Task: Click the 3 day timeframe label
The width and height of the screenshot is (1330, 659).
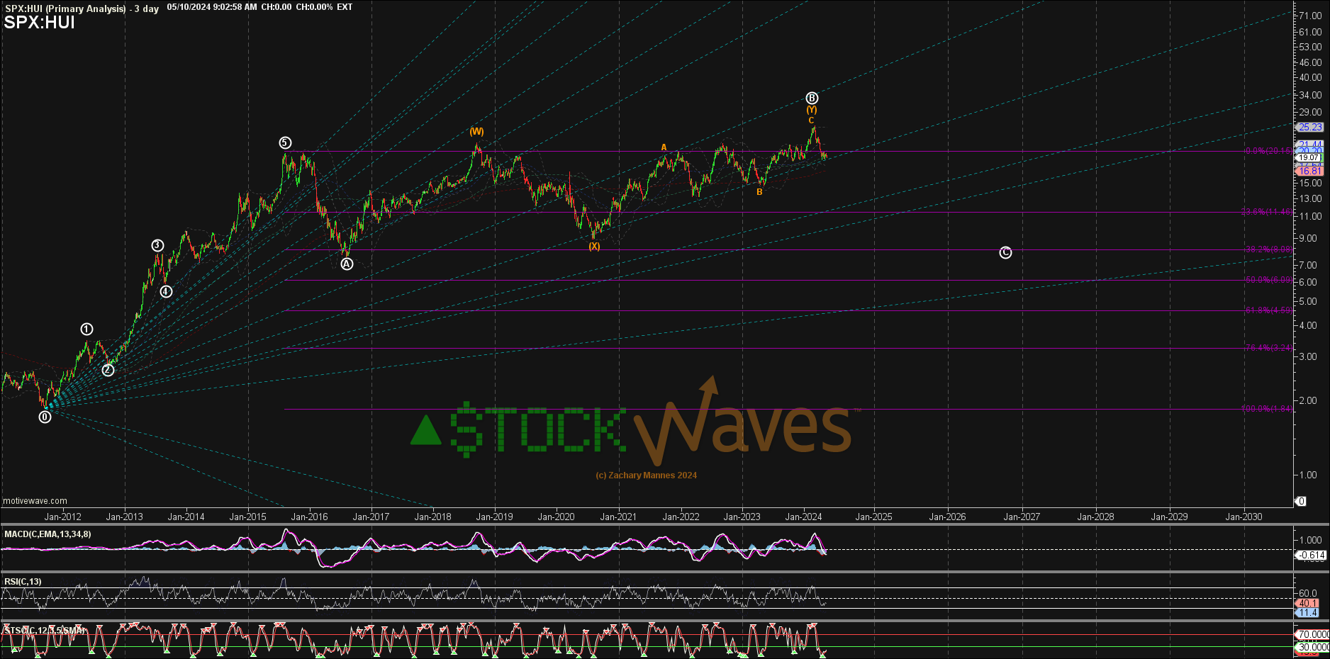Action: click(x=147, y=9)
